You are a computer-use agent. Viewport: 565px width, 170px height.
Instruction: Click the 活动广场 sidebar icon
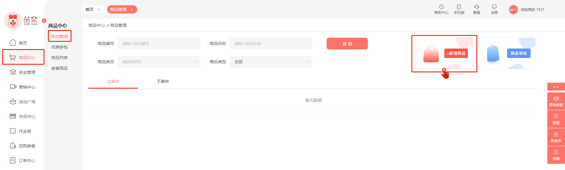(x=13, y=101)
